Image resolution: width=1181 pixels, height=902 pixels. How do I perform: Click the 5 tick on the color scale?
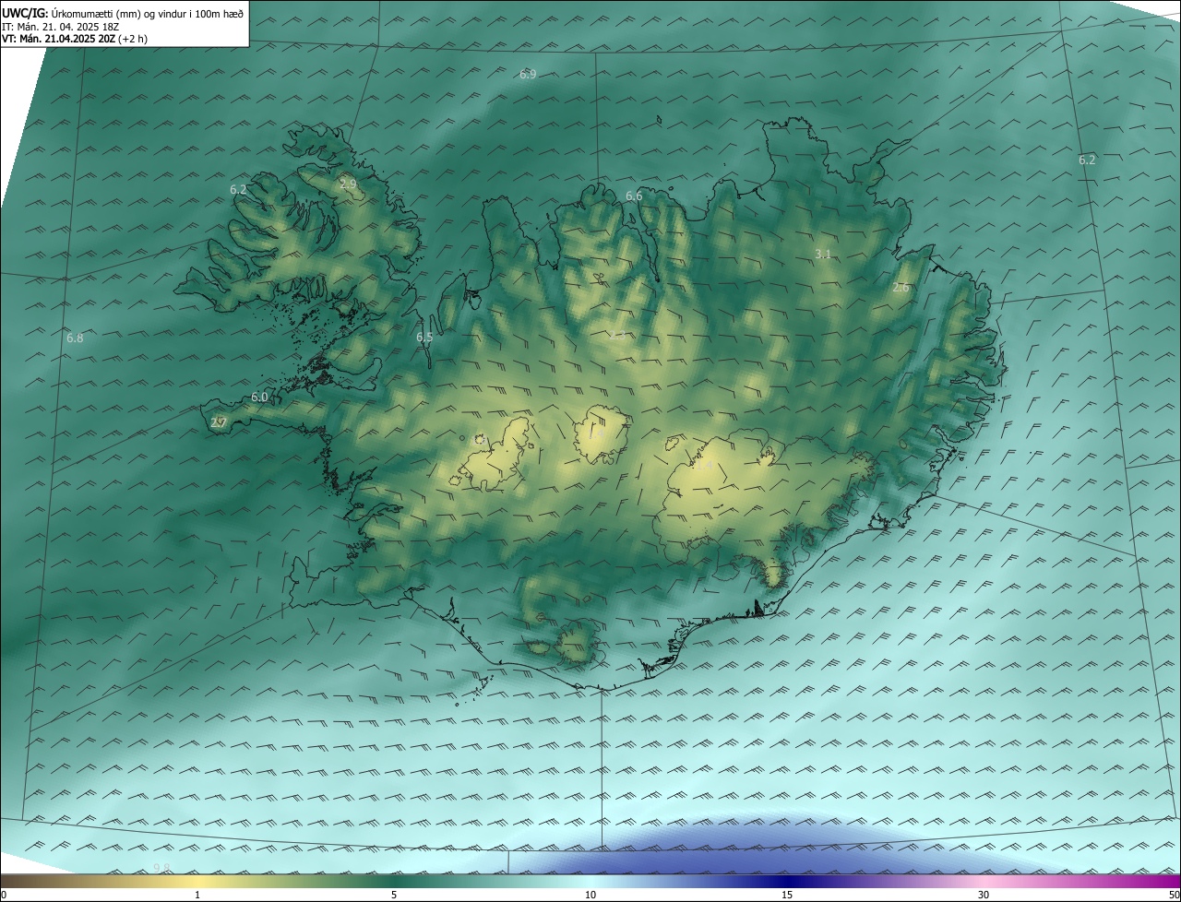tap(394, 895)
